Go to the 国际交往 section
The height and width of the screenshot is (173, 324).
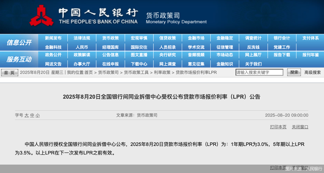(x=139, y=47)
